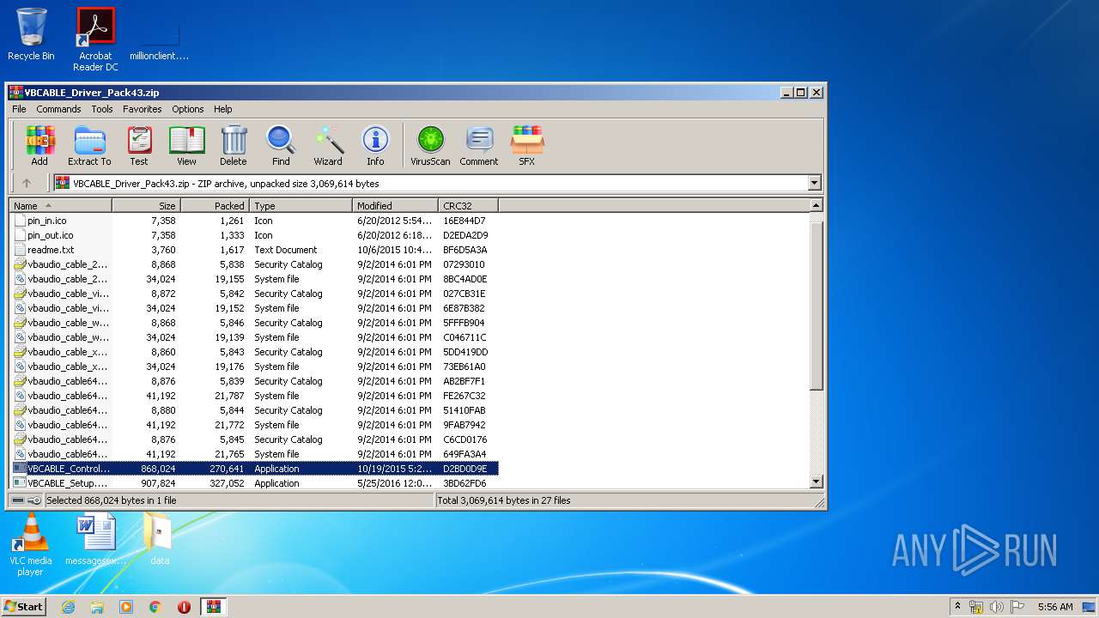Sort by Size column header
Image resolution: width=1099 pixels, height=618 pixels.
(146, 205)
